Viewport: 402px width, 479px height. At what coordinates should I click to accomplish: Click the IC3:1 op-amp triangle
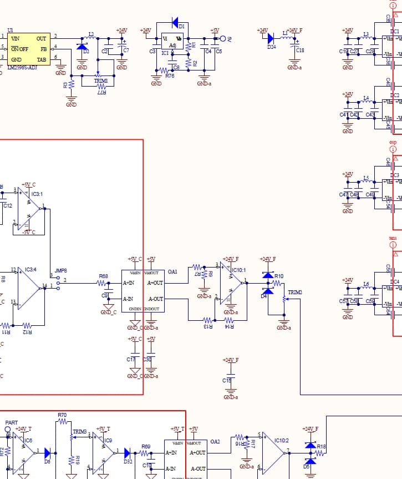pyautogui.click(x=28, y=209)
